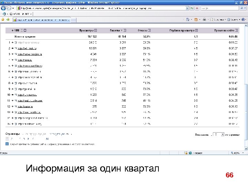Click the search magnifier icon
This screenshot has height=186, width=248.
[x=242, y=8]
